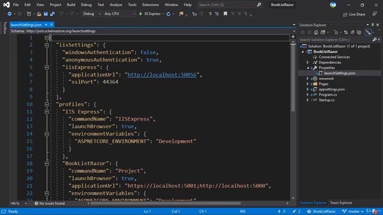Open the Build menu
This screenshot has height=215, width=383.
71,5
